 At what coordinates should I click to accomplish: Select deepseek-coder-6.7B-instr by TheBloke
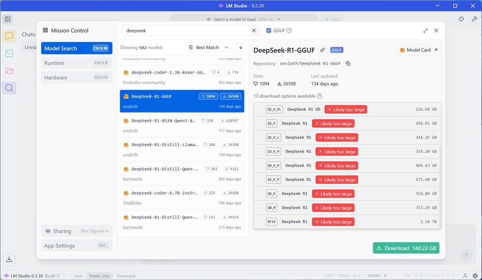pos(182,198)
